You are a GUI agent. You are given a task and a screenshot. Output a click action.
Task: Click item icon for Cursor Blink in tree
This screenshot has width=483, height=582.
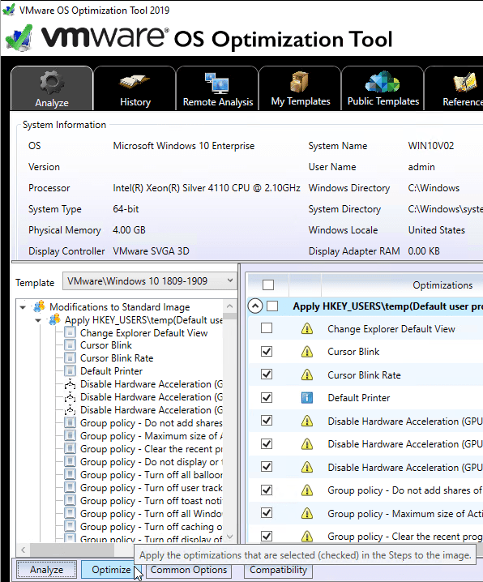coord(70,345)
